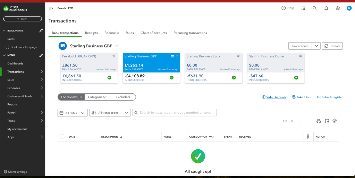Image resolution: width=355 pixels, height=178 pixels.
Task: Open the user profile avatar R
Action: (349, 8)
